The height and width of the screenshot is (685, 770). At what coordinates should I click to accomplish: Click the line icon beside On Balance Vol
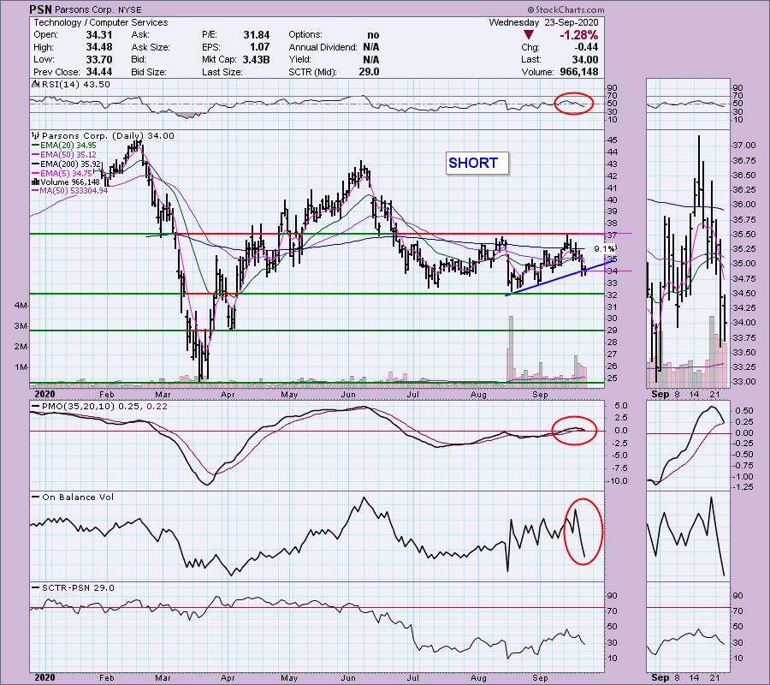coord(35,497)
